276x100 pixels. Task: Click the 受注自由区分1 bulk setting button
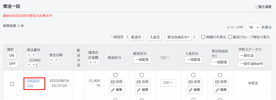178,37
